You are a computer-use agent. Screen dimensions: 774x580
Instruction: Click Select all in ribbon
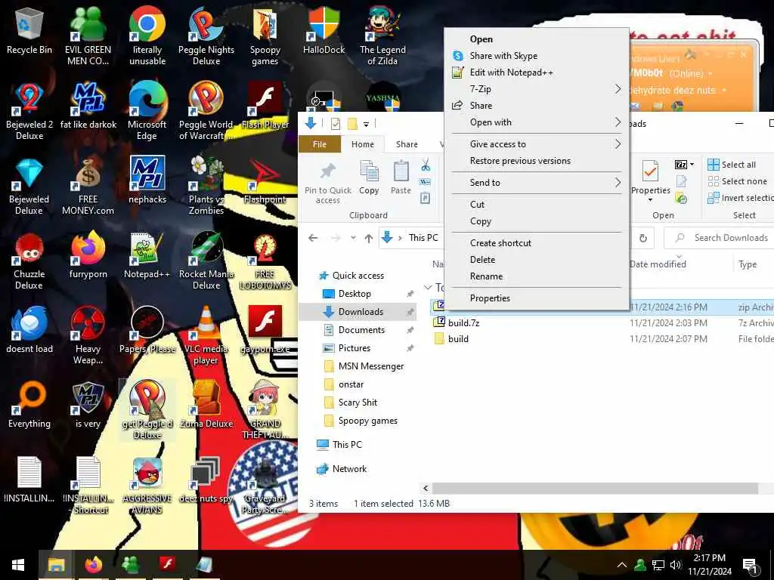click(x=732, y=165)
